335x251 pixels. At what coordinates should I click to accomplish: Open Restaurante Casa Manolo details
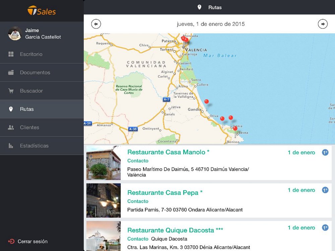[169, 152]
